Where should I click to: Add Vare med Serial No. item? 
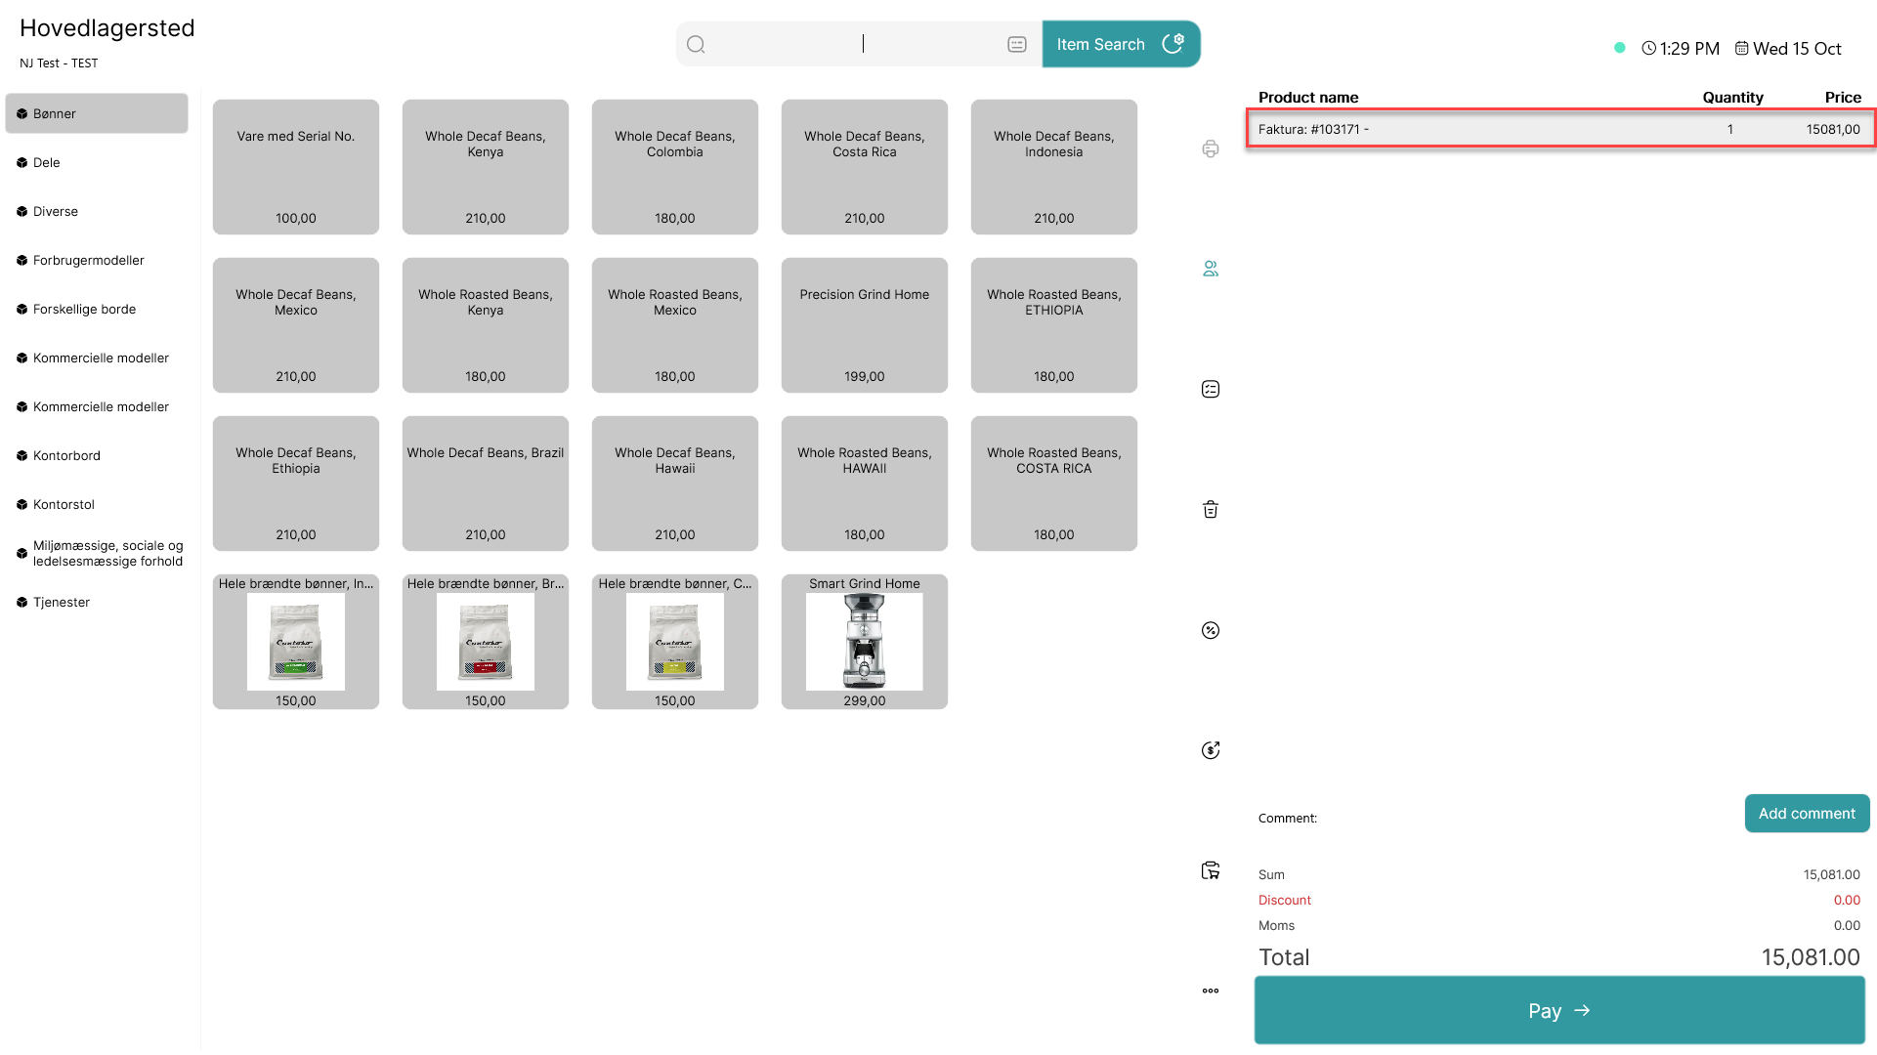(x=296, y=167)
